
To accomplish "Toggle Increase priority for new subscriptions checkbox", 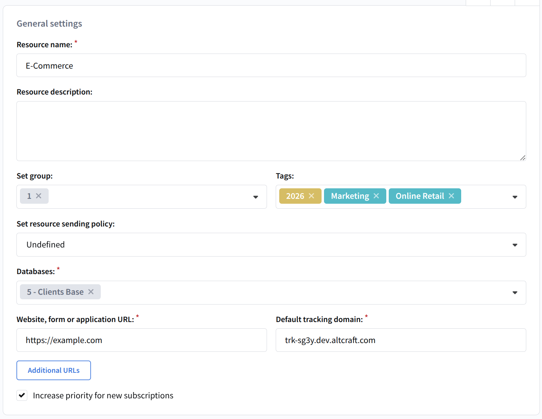I will point(22,396).
